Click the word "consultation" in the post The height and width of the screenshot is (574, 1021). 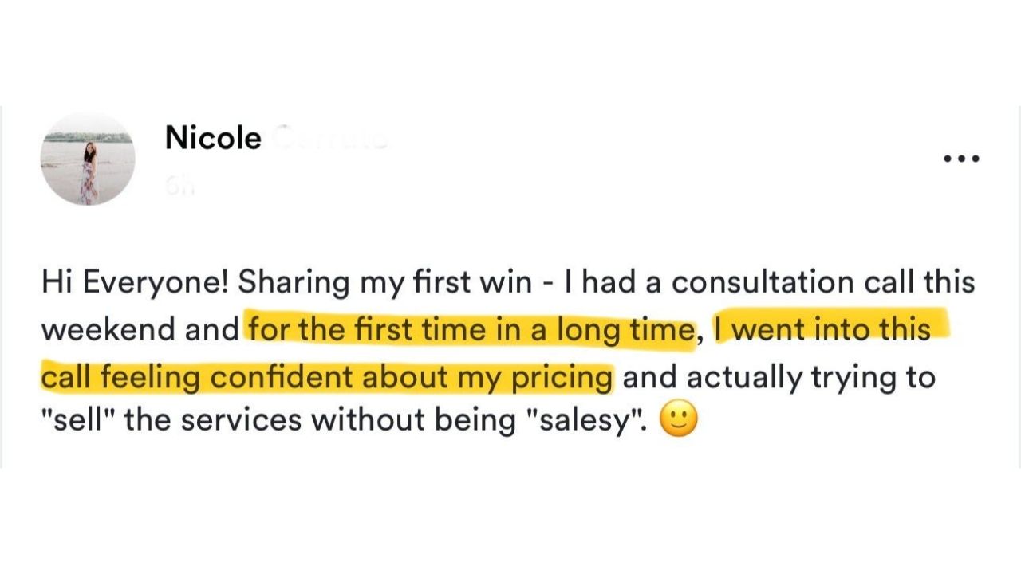coord(727,283)
